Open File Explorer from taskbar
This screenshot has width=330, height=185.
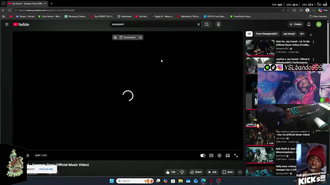(x=180, y=181)
